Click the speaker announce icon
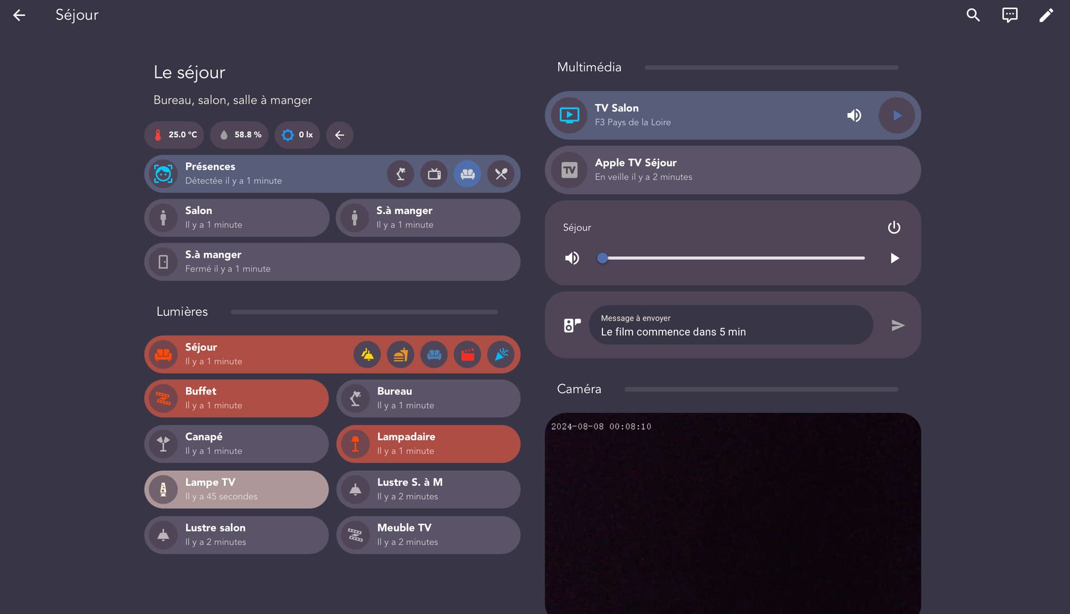This screenshot has height=614, width=1070. [x=572, y=325]
